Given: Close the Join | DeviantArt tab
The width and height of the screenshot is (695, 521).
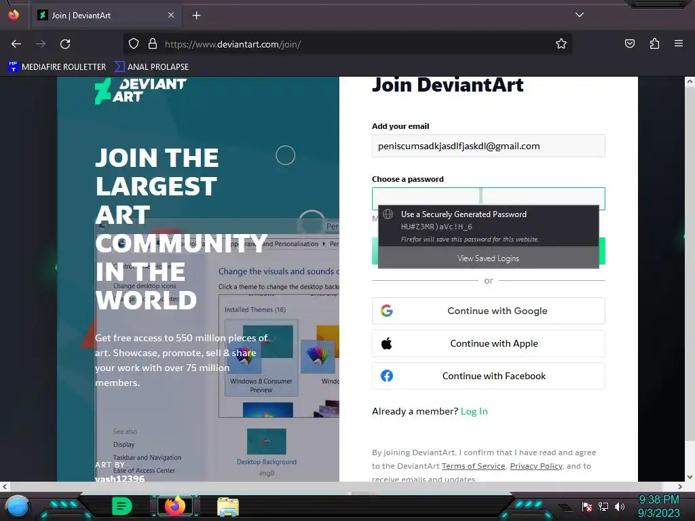Looking at the screenshot, I should (171, 15).
